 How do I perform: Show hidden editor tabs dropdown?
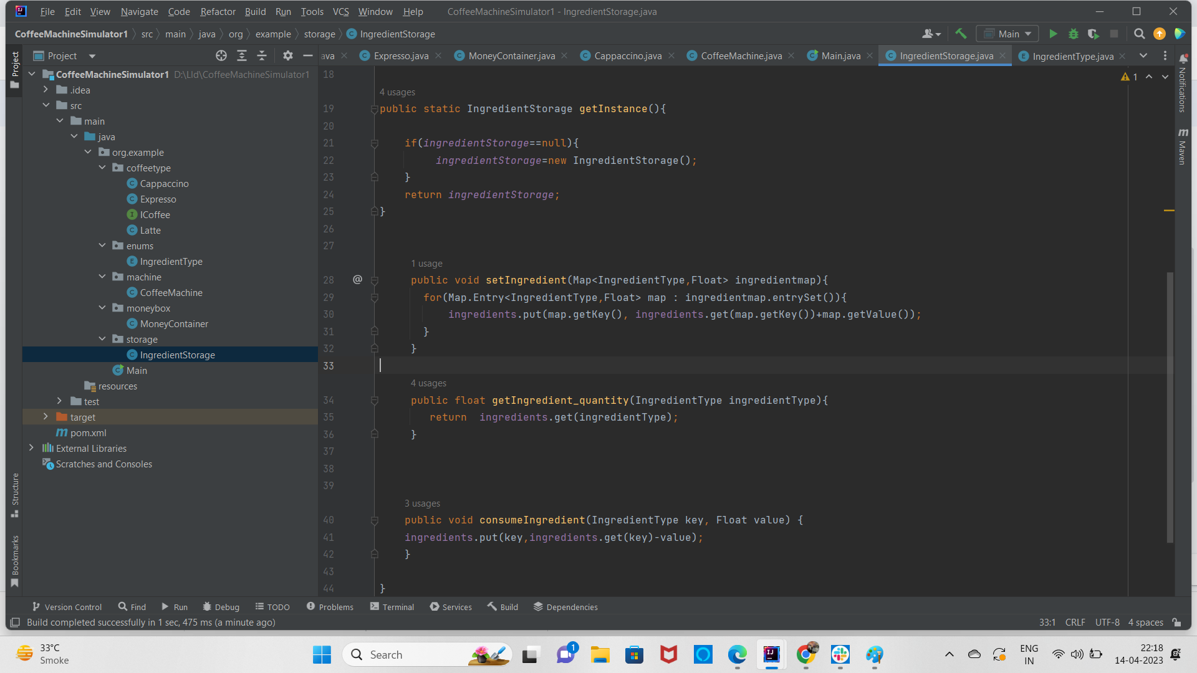(1143, 56)
